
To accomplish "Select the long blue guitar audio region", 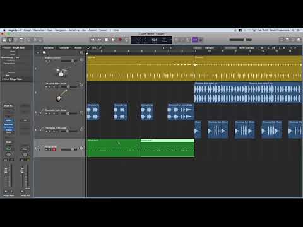I will 248,93.
